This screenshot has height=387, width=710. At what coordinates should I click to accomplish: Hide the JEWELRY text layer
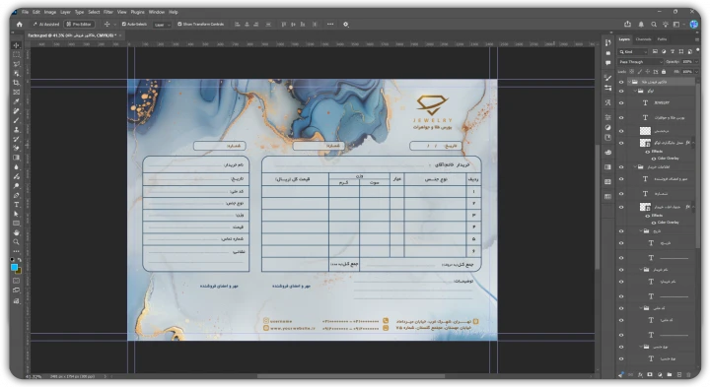click(621, 103)
